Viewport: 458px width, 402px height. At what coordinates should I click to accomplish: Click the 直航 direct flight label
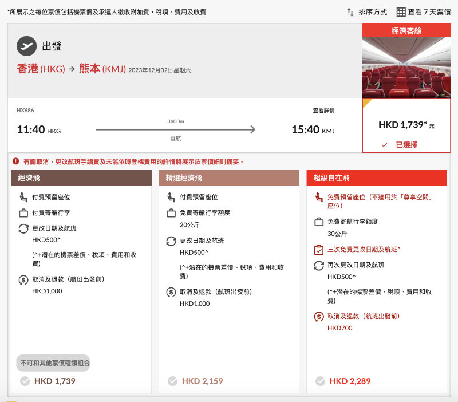(x=176, y=138)
